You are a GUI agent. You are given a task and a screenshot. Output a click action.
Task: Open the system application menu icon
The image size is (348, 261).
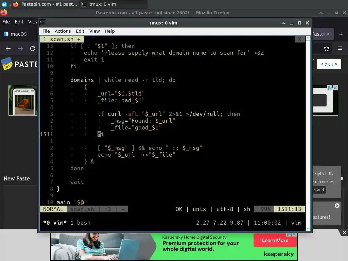(x=4, y=4)
